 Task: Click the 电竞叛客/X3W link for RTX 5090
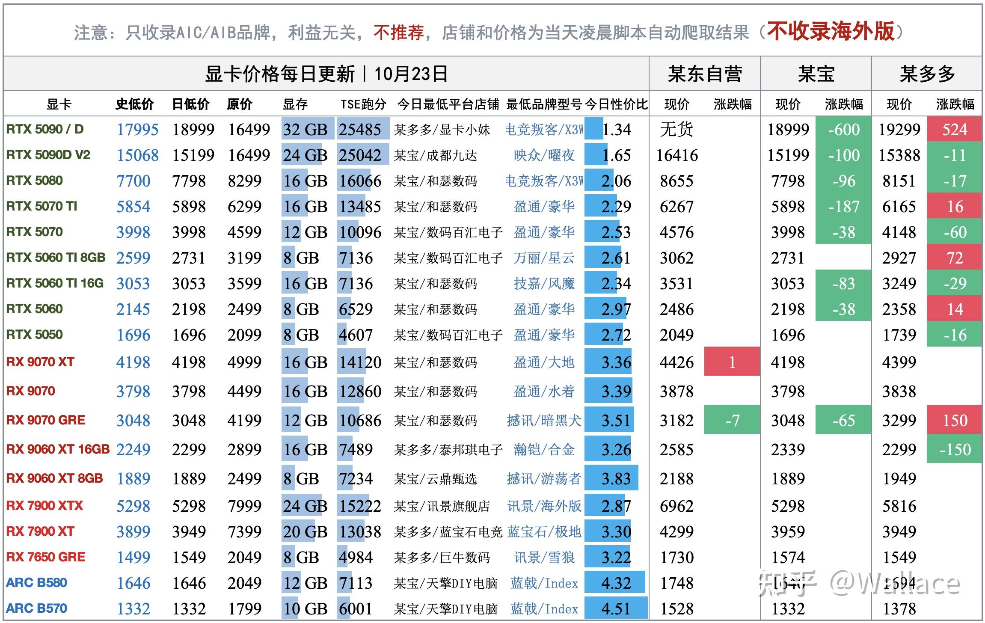(543, 129)
